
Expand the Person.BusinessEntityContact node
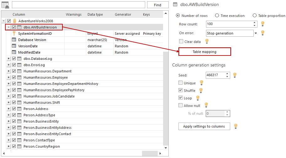pos(8,134)
